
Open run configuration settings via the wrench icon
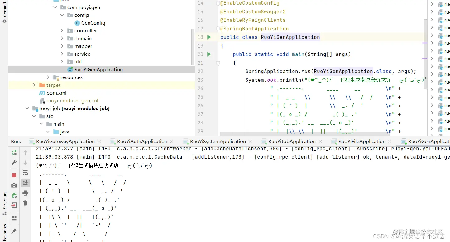14,162
